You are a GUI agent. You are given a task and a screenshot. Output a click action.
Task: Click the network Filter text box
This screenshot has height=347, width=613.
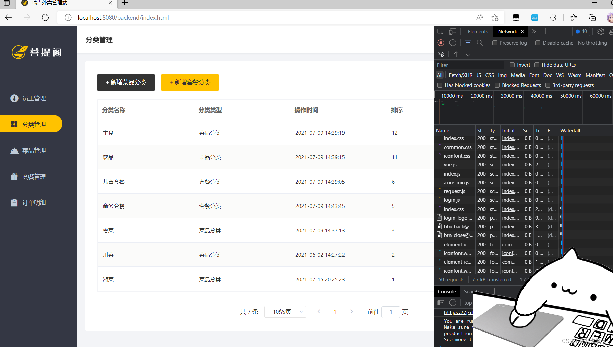pyautogui.click(x=469, y=65)
